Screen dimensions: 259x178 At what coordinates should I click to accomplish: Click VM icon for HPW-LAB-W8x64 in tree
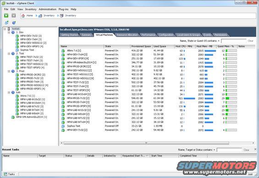(x=17, y=113)
